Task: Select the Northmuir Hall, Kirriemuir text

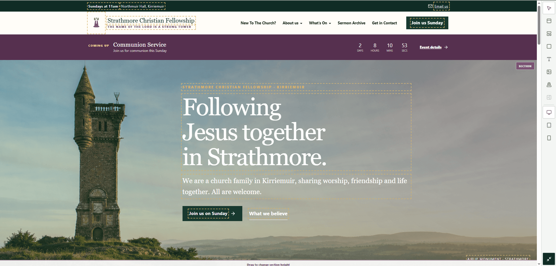Action: coord(142,6)
